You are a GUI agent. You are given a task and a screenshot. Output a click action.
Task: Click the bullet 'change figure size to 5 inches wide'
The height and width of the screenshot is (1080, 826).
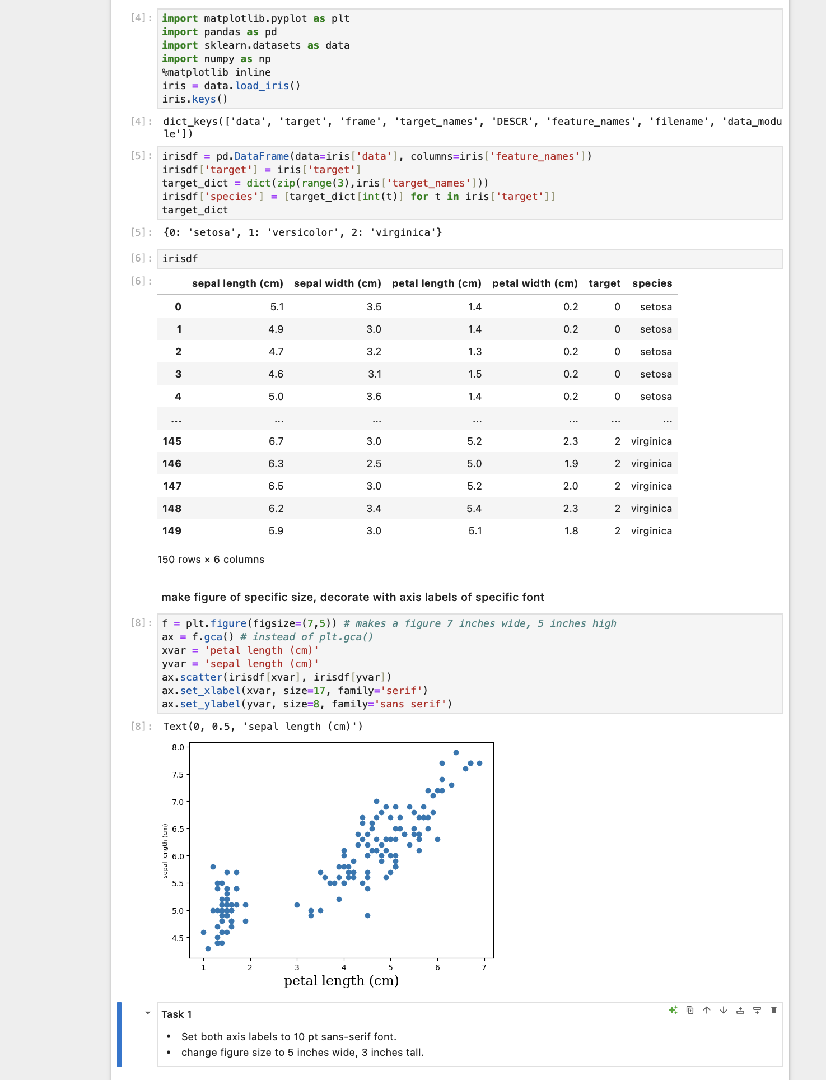click(x=302, y=1053)
